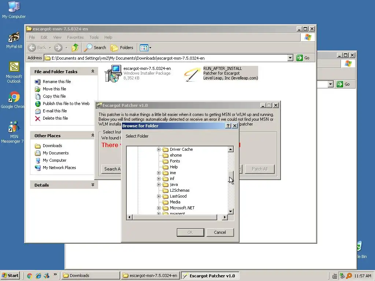This screenshot has width=375, height=281.
Task: Expand the Microsoft.NET folder node
Action: (159, 208)
